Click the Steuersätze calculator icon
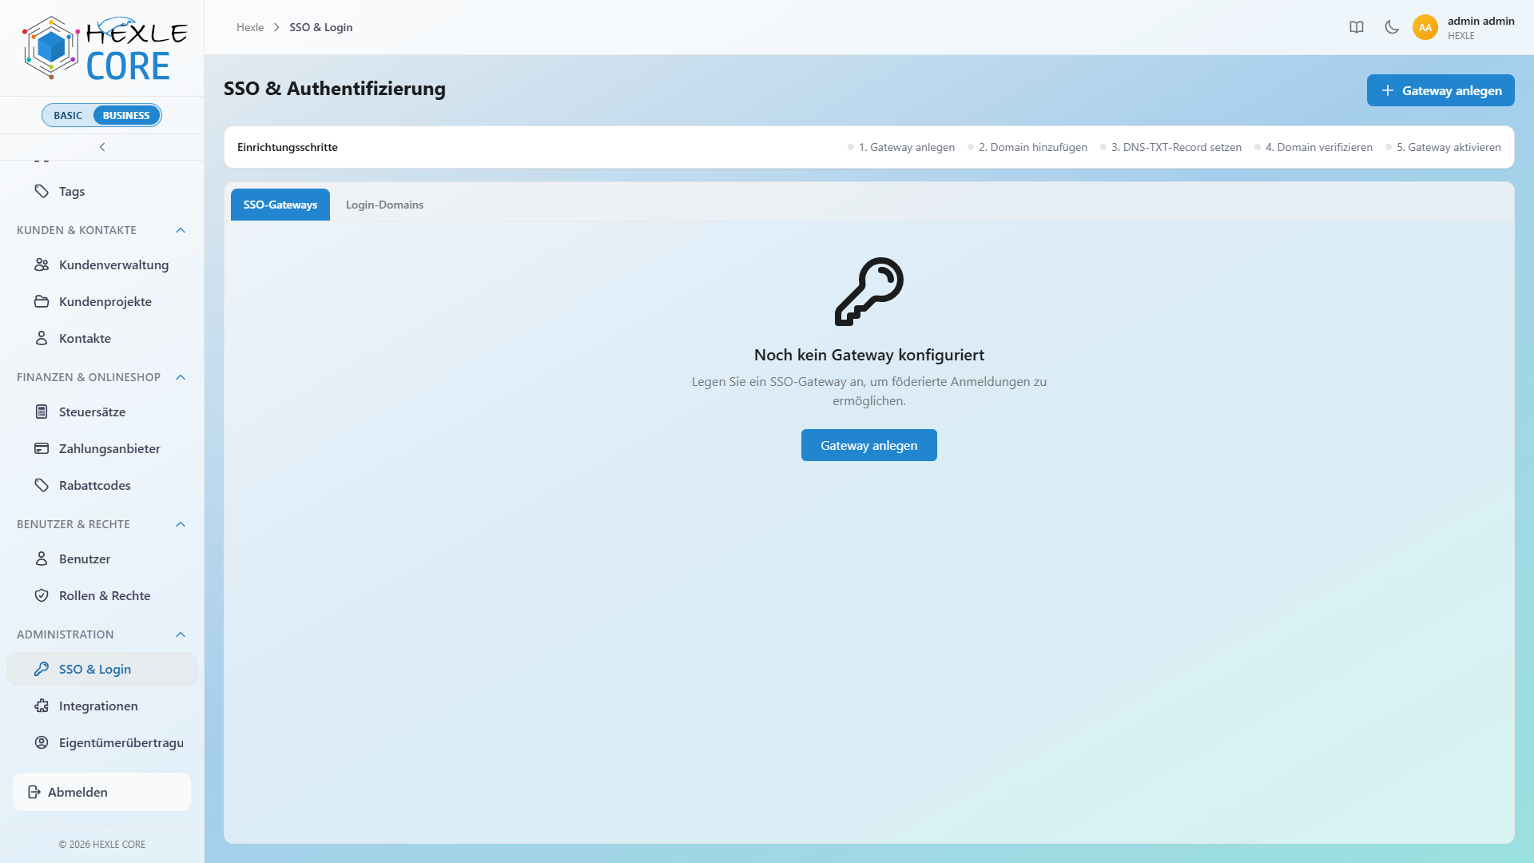Image resolution: width=1534 pixels, height=863 pixels. click(42, 412)
